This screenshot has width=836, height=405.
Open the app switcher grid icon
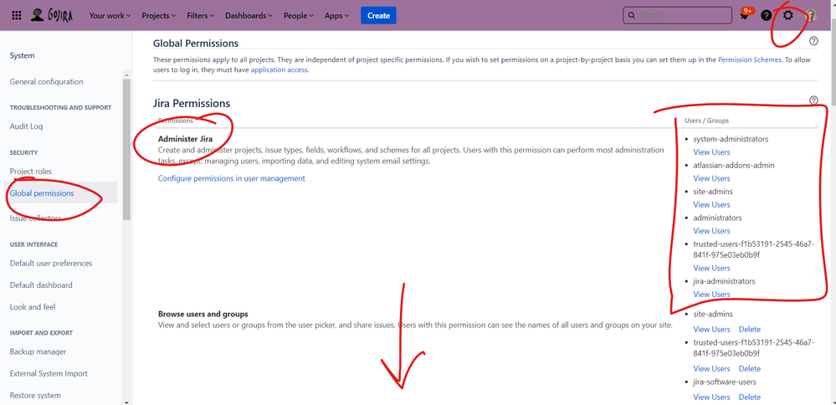(17, 15)
